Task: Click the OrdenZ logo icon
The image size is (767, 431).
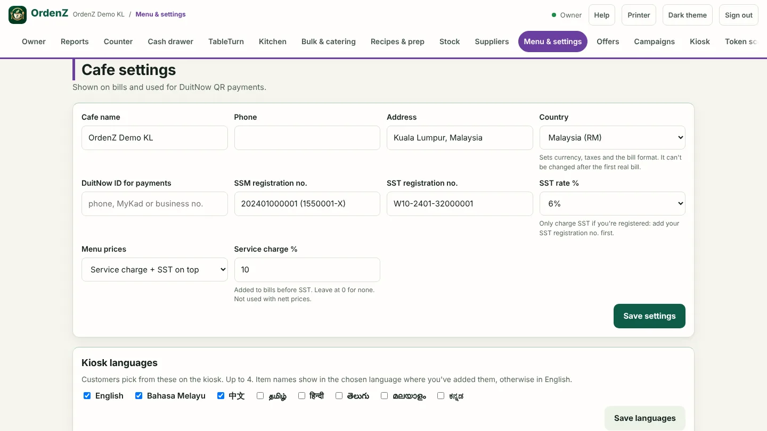Action: click(x=18, y=15)
